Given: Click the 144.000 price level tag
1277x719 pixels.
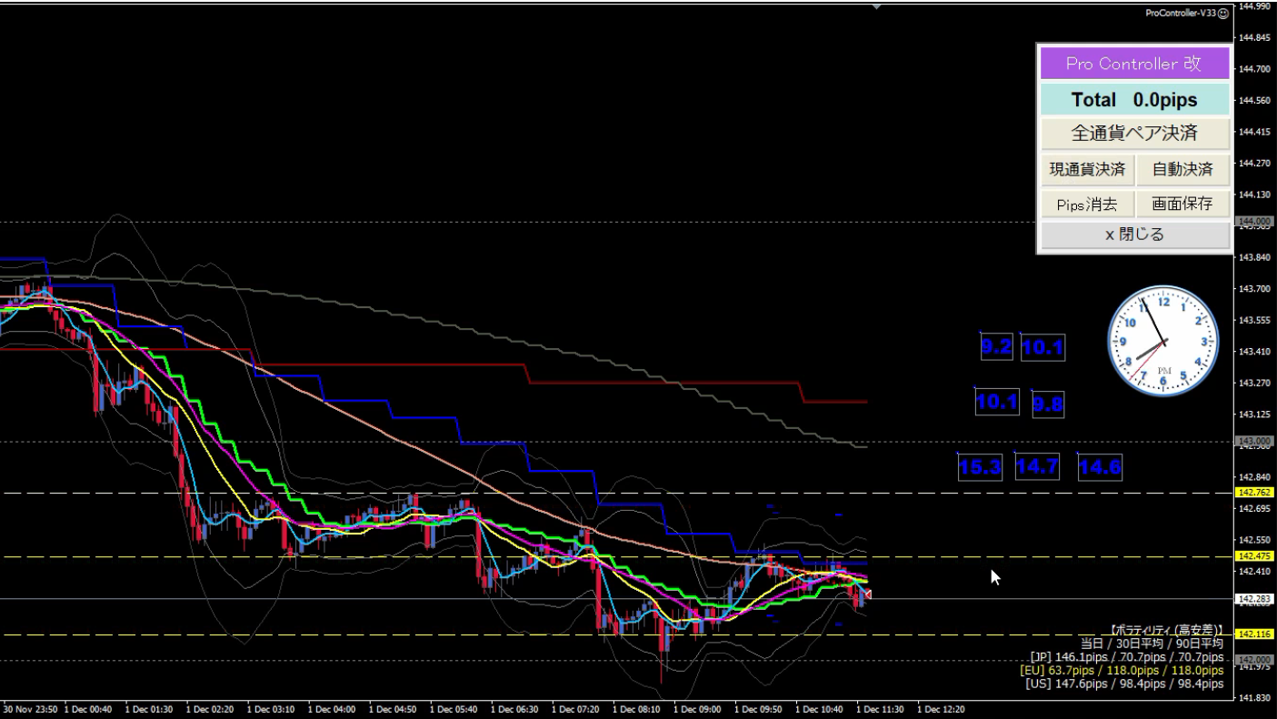Looking at the screenshot, I should point(1254,221).
